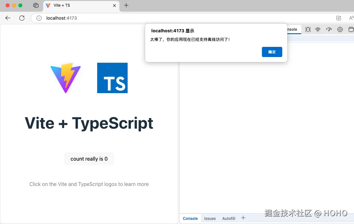Viewport: 354px width, 224px height.
Task: Close the Vite + TS tab
Action: tap(115, 6)
